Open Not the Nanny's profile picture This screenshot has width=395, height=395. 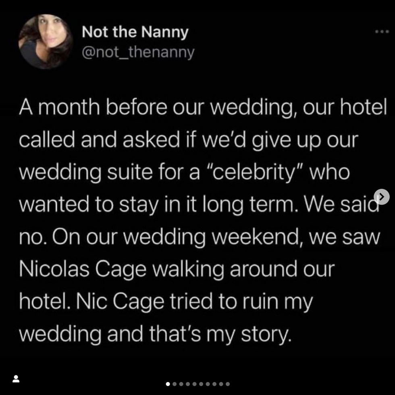[46, 42]
